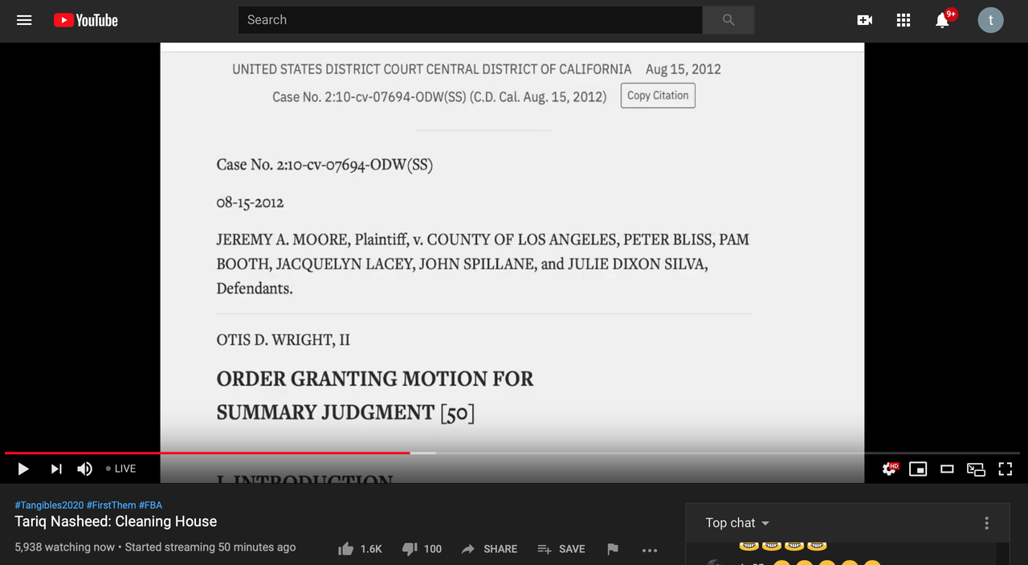Viewport: 1028px width, 565px height.
Task: Open the YouTube hamburger guide menu
Action: [24, 20]
